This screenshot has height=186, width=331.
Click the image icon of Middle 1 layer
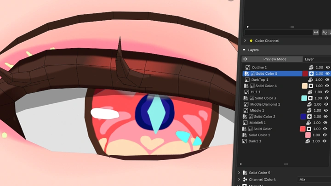[x=245, y=110]
